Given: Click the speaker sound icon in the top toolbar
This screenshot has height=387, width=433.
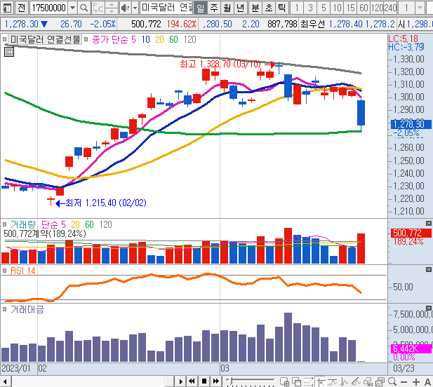Looking at the screenshot, I should pos(125,8).
